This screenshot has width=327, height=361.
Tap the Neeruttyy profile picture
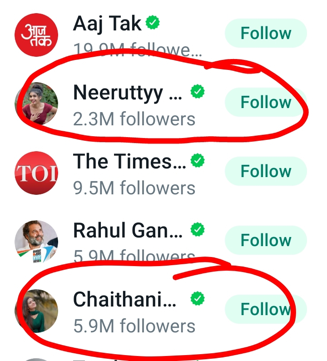(36, 104)
